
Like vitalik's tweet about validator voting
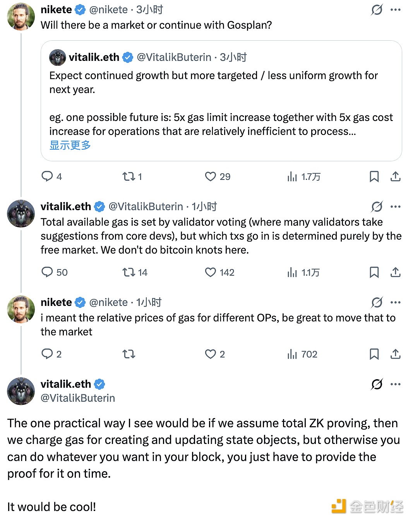point(210,273)
